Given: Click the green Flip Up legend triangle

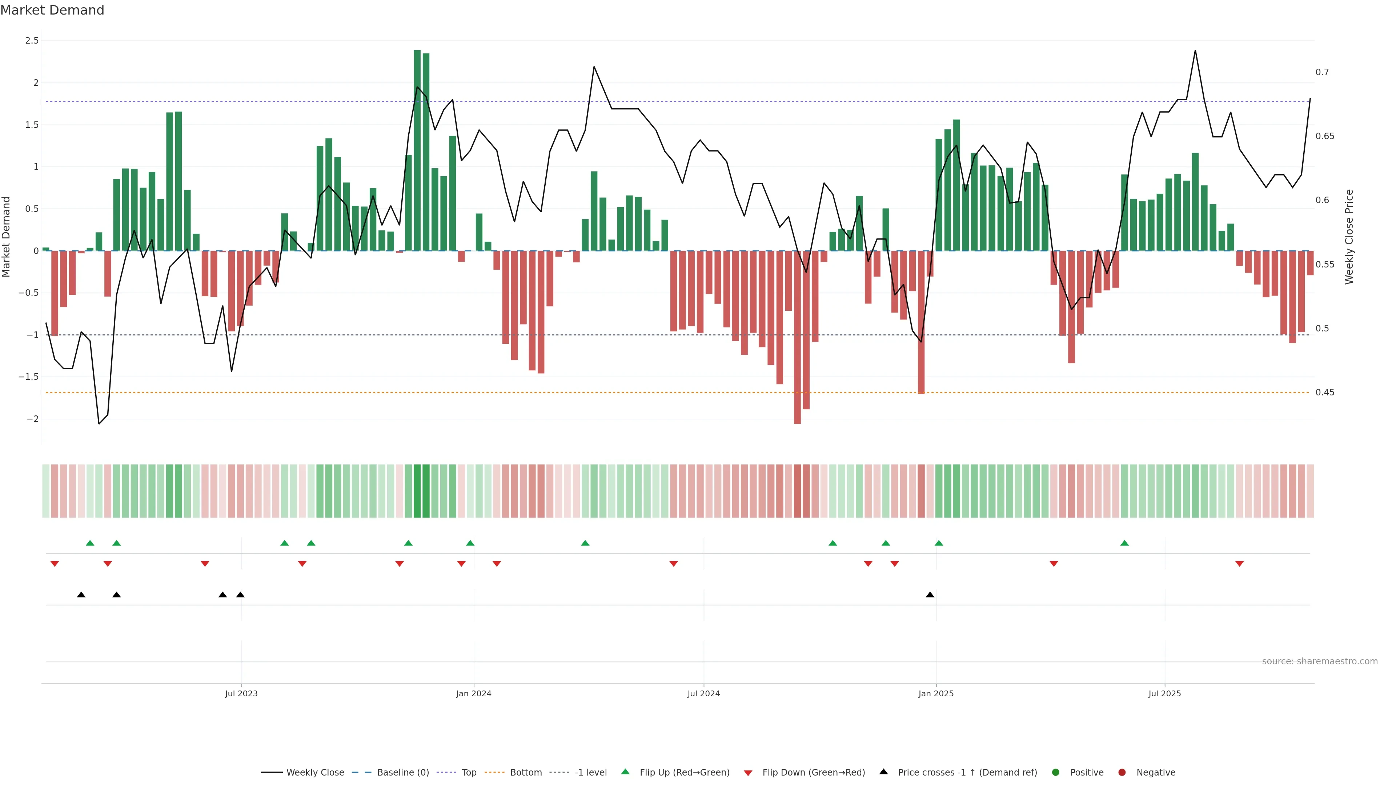Looking at the screenshot, I should 625,772.
